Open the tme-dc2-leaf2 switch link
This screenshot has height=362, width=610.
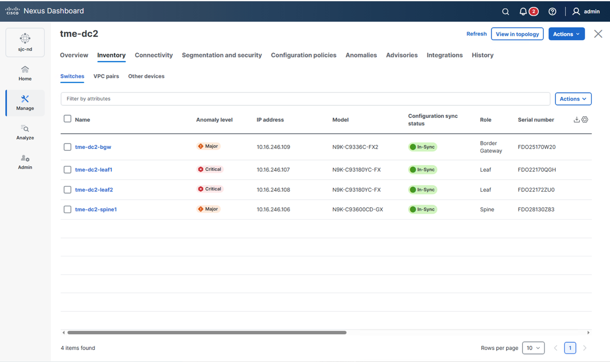94,190
